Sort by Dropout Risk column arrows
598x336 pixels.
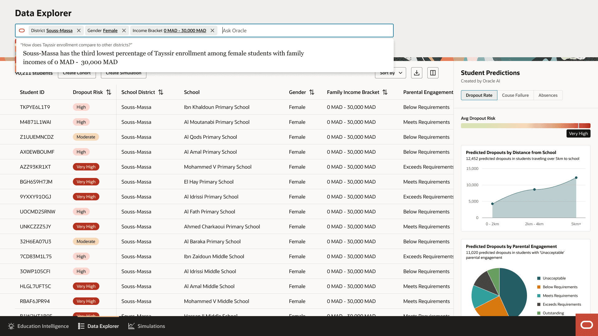tap(109, 92)
